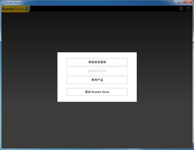Open the help question mark icon
This screenshot has width=194, height=150.
click(x=188, y=8)
